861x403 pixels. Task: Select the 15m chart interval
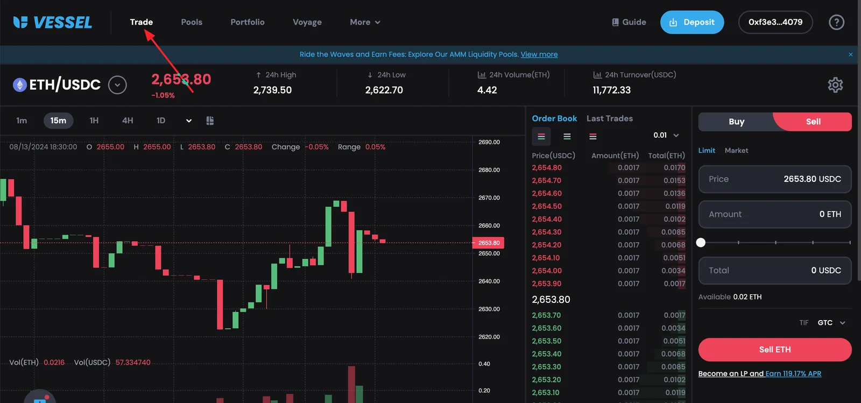pyautogui.click(x=58, y=121)
